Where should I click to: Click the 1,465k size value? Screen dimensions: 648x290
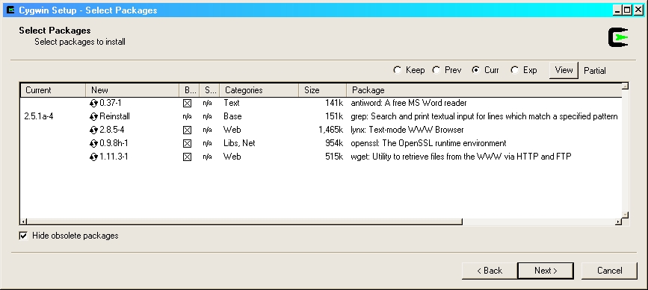[x=330, y=130]
